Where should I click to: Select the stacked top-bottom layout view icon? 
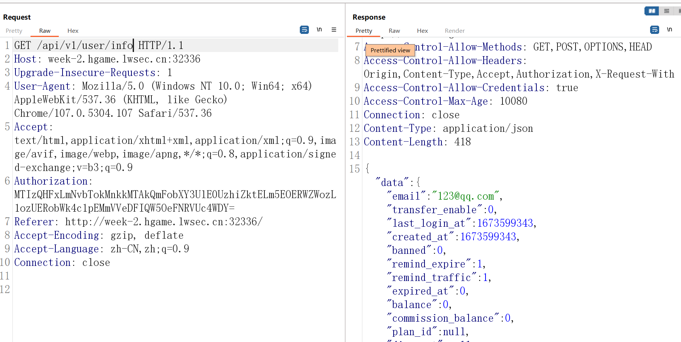[x=666, y=11]
